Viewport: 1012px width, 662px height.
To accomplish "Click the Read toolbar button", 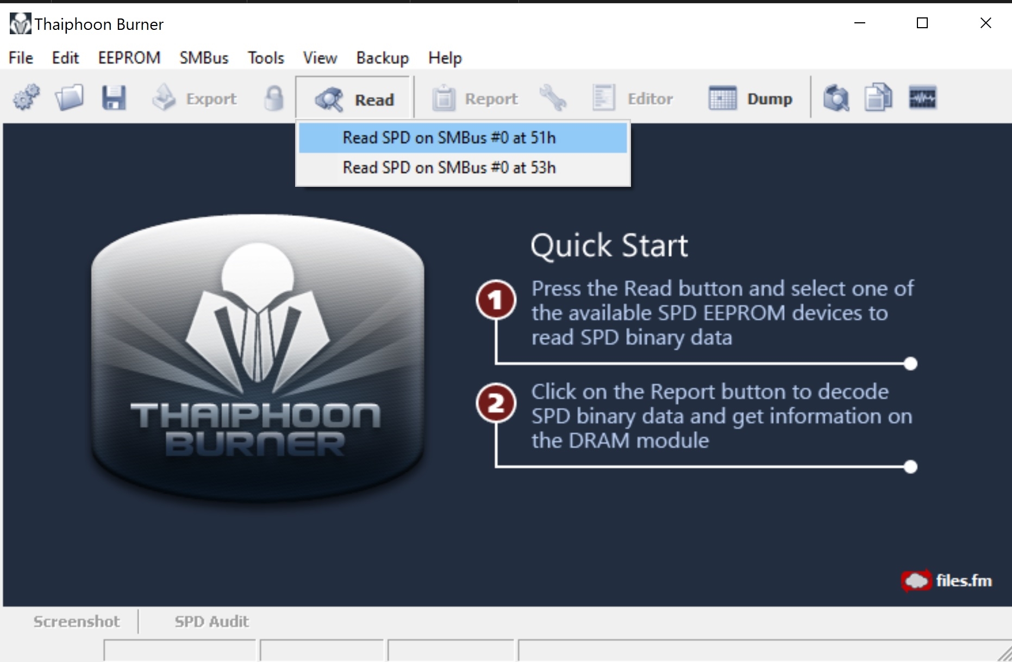I will (353, 99).
